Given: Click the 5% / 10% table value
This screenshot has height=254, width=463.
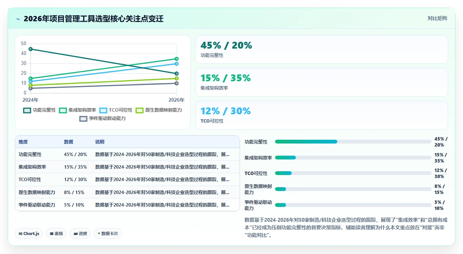Looking at the screenshot, I should pos(74,205).
